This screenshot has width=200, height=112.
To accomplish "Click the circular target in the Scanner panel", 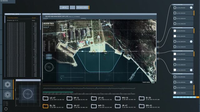I will (28, 94).
